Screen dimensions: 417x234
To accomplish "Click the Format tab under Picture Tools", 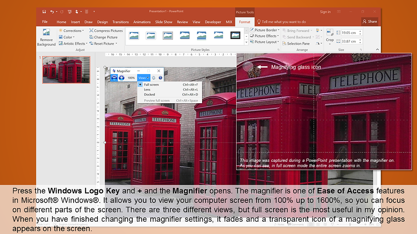I will 245,22.
